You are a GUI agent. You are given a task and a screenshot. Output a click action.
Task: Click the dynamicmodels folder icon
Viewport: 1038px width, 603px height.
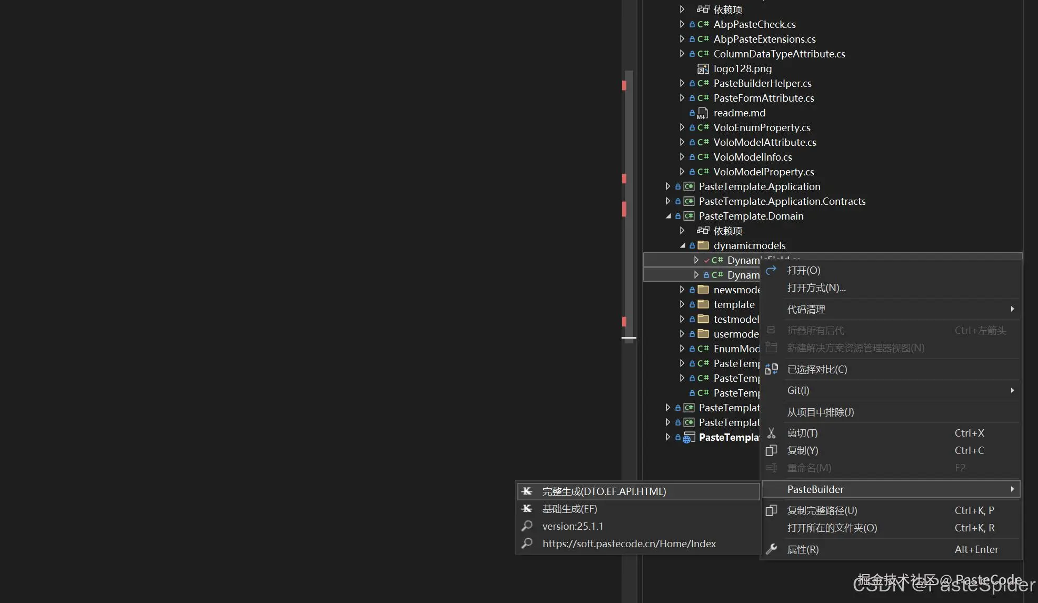[x=703, y=245]
